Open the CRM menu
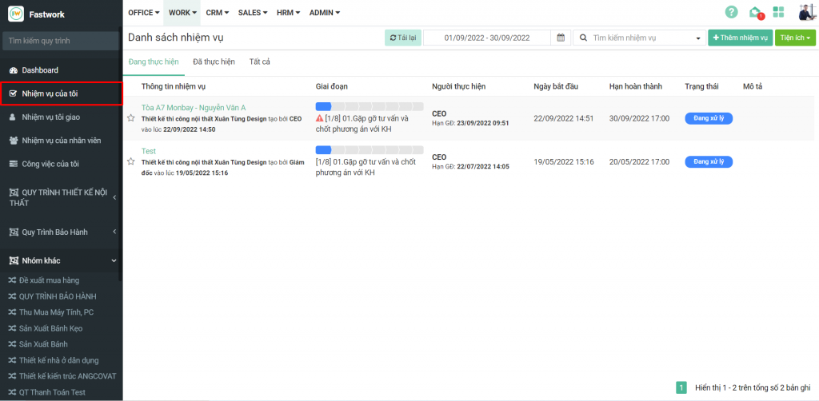 (x=217, y=13)
